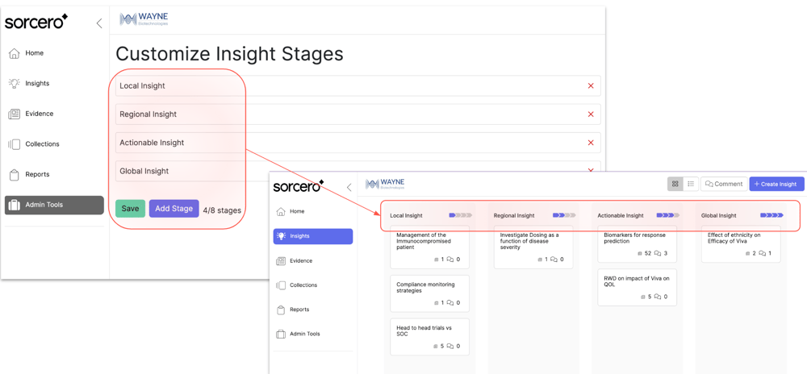Collapse the left sidebar with the chevron
Screen dimensions: 807x374
(99, 23)
